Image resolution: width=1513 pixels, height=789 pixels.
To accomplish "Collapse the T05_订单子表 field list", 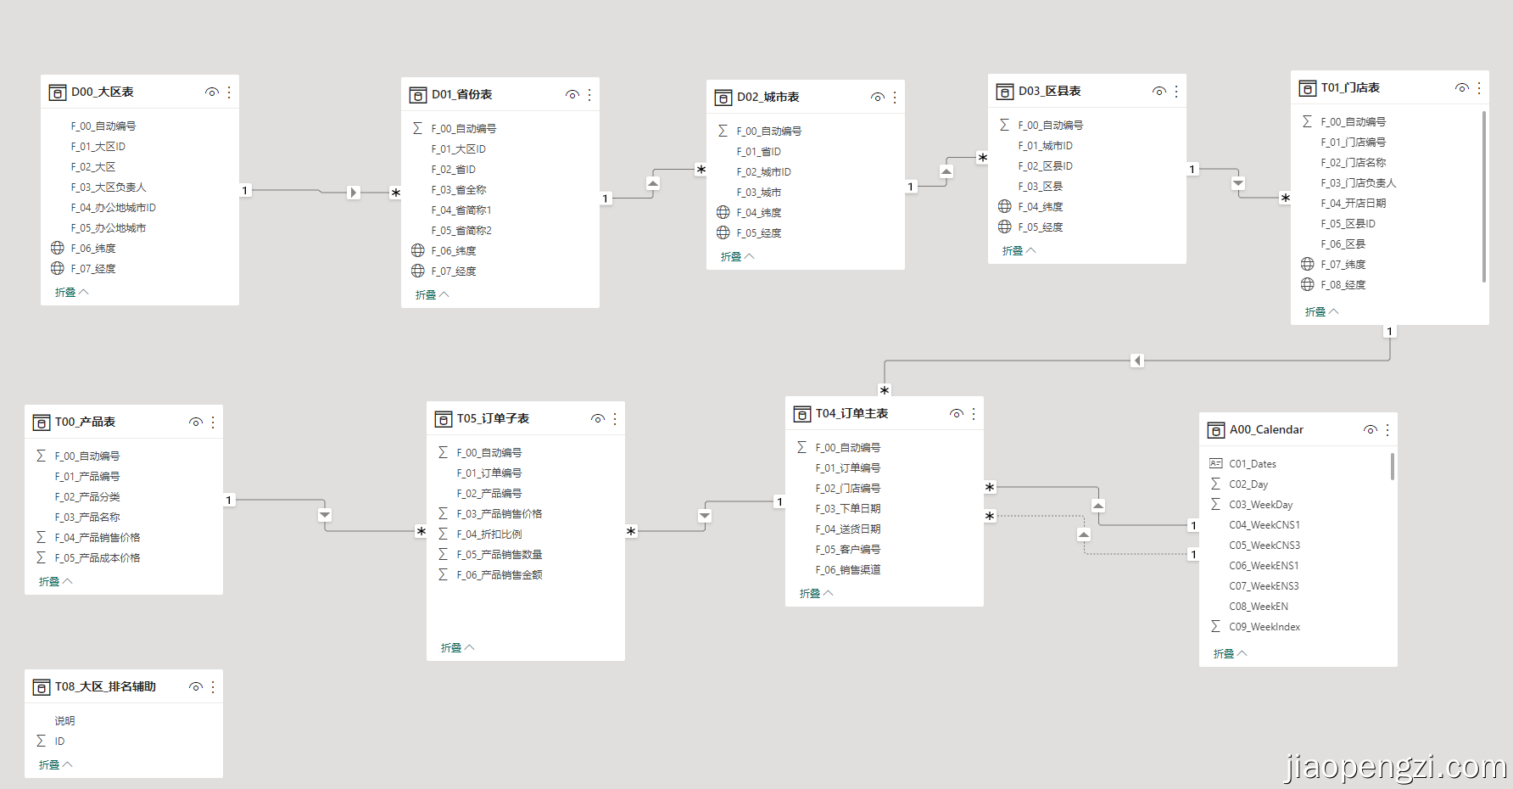I will 458,647.
